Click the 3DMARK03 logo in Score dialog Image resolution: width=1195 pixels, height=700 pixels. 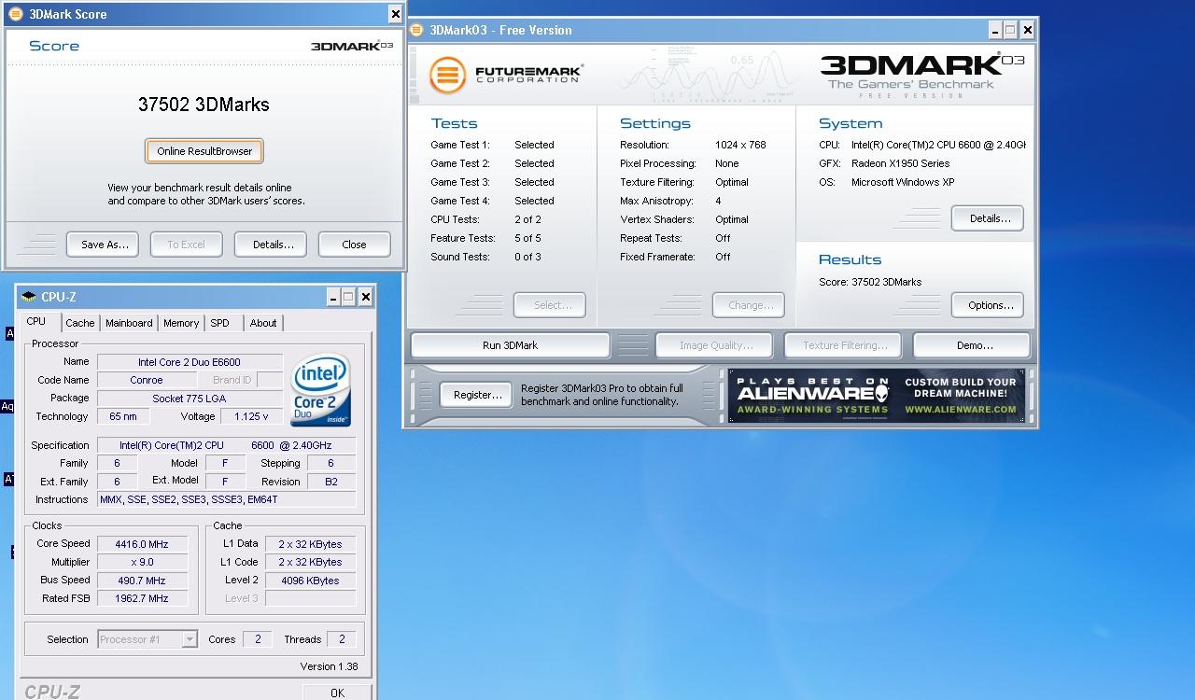pos(351,46)
